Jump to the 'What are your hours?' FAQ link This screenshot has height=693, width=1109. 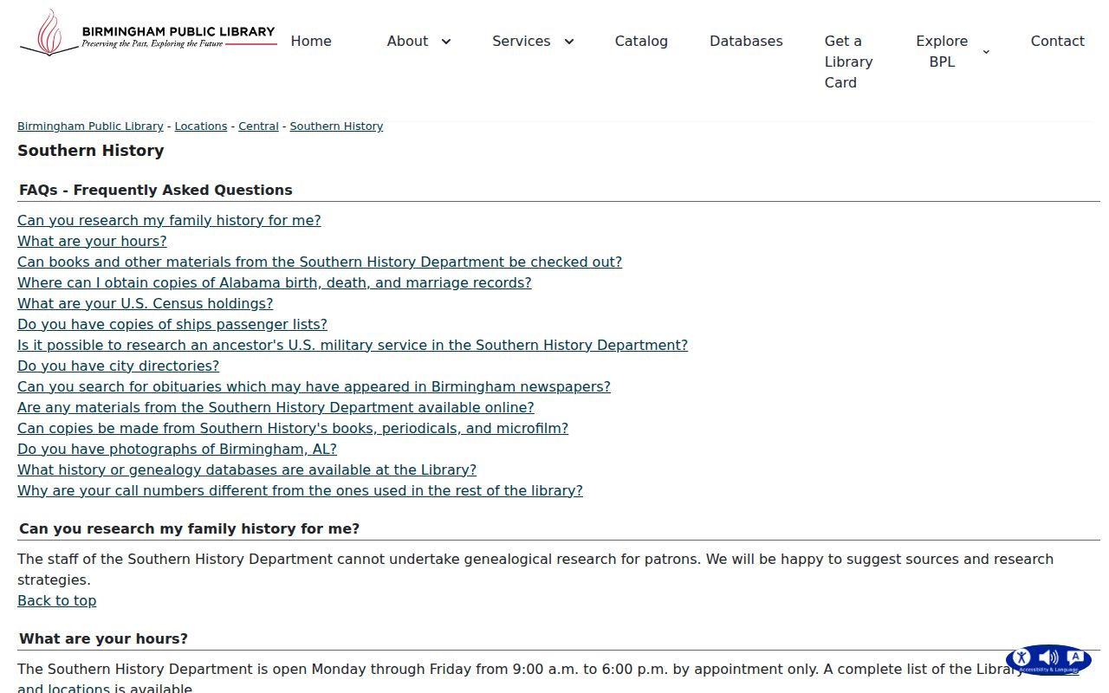click(x=92, y=241)
